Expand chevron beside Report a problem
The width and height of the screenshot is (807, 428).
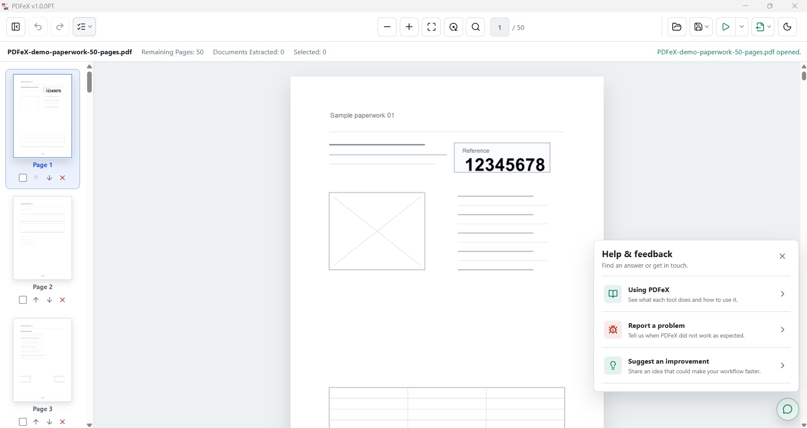782,330
